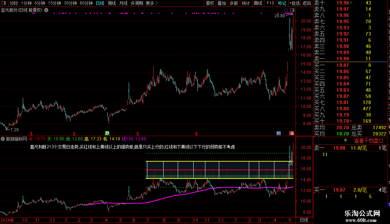Click the 卖均 average value 20.70
Screen dimensions: 390x224
[x=343, y=128]
